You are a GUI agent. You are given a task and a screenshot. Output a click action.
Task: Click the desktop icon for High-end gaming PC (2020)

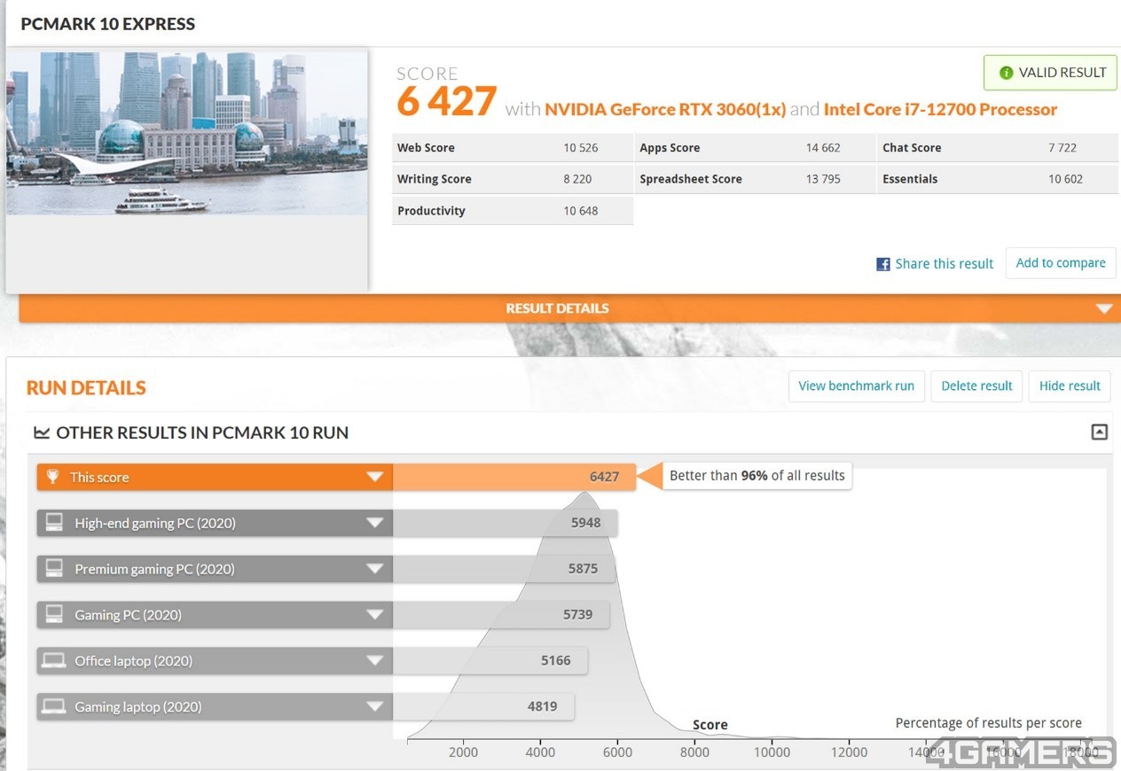tap(54, 523)
